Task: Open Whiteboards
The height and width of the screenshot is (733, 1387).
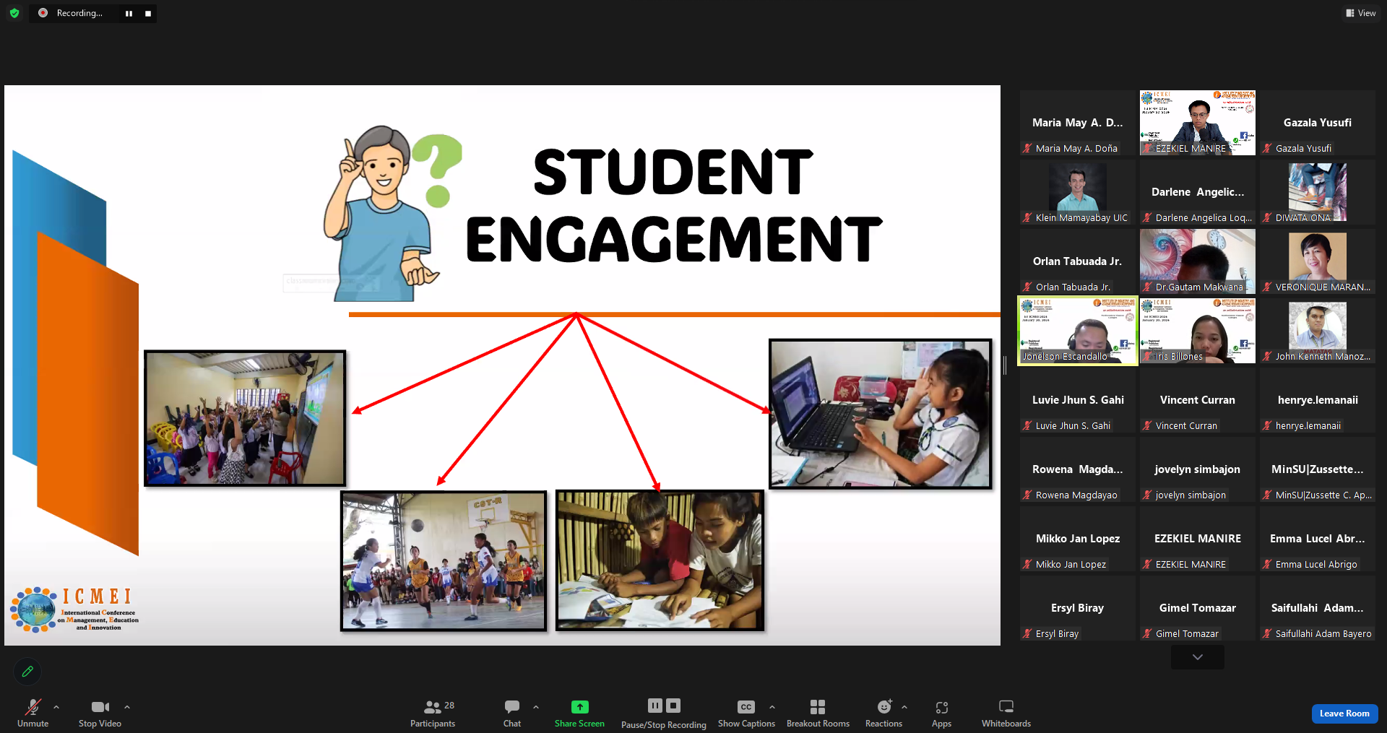Action: tap(1006, 707)
